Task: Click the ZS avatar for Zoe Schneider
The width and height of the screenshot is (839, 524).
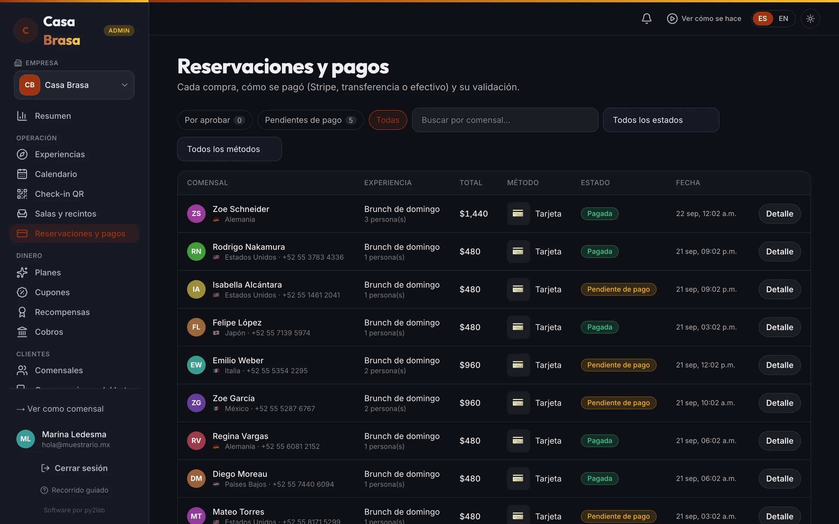Action: 196,213
